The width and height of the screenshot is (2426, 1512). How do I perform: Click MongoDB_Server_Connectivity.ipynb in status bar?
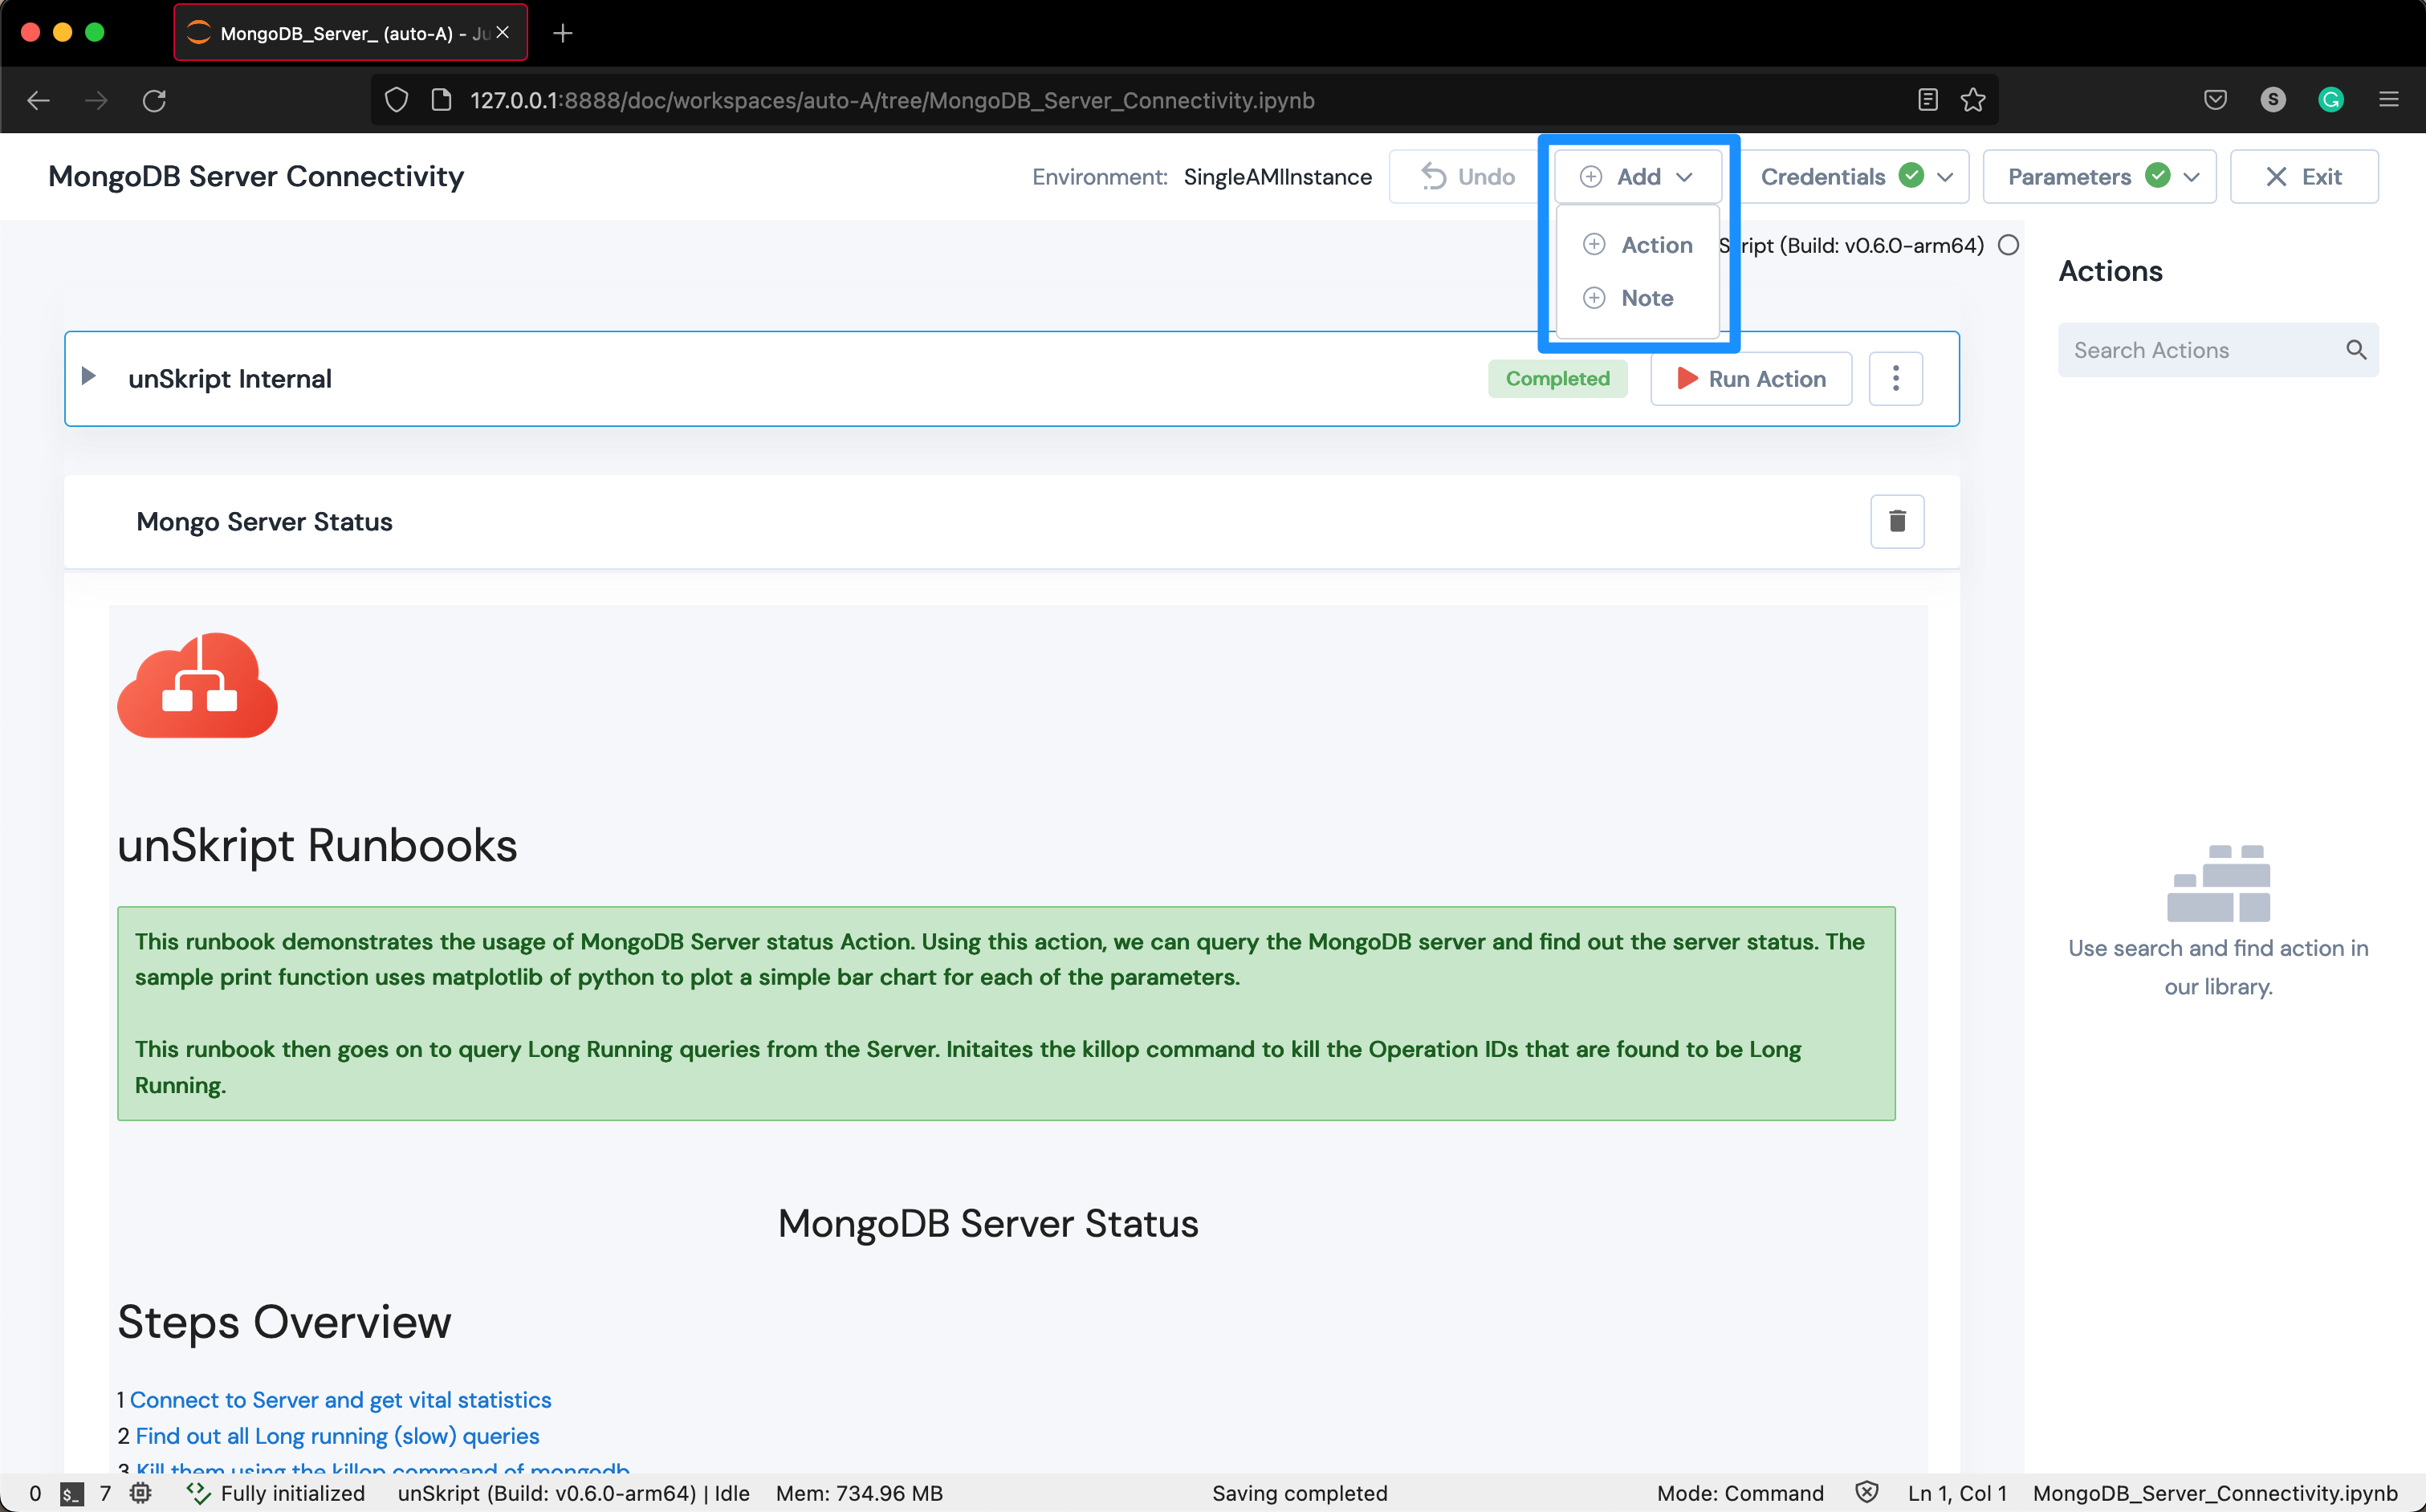(2215, 1493)
